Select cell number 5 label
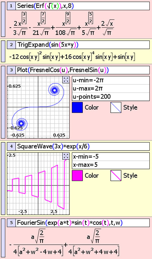Image resolution: width=152 pixels, height=259 pixels. coord(11,223)
